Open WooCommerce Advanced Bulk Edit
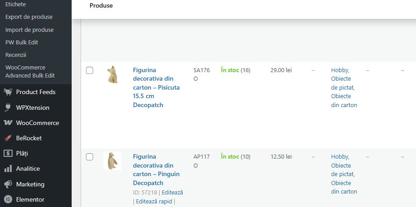416x207 pixels. pos(30,72)
